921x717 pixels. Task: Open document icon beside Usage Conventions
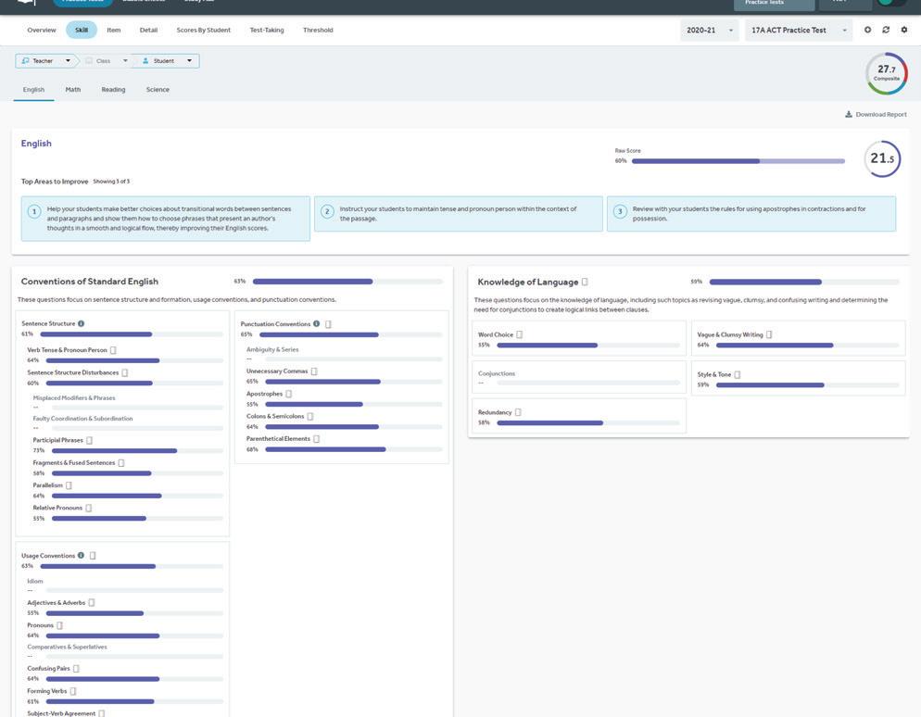click(93, 556)
